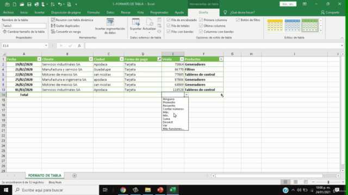This screenshot has width=348, height=195.
Task: Click Quitar duplicados tool
Action: point(65,26)
